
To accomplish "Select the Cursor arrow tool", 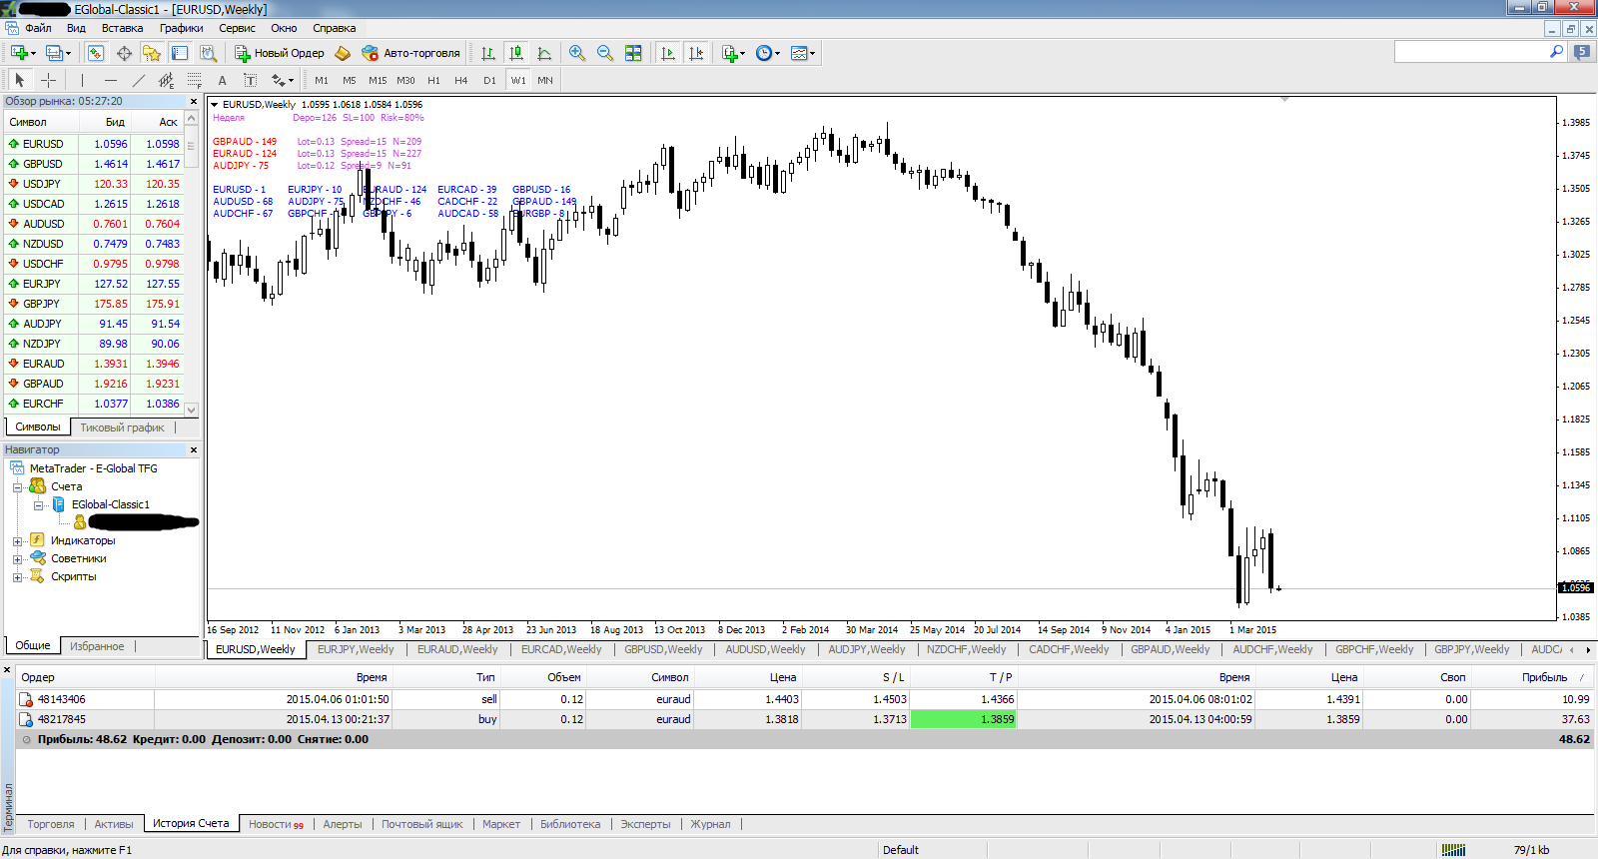I will pyautogui.click(x=19, y=80).
